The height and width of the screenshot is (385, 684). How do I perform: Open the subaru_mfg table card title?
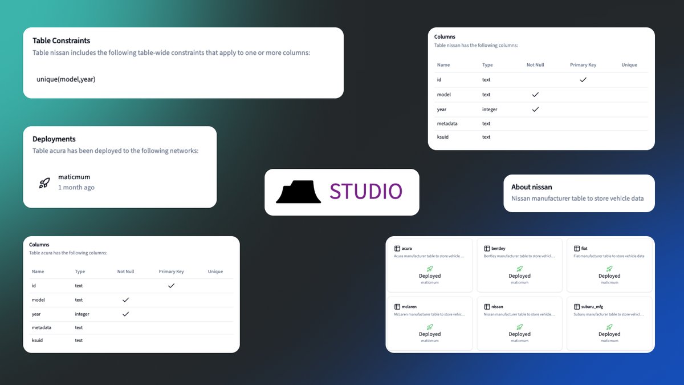point(593,307)
